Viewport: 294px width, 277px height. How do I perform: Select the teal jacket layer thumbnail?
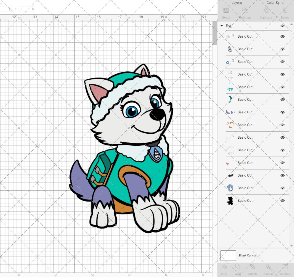(x=230, y=87)
